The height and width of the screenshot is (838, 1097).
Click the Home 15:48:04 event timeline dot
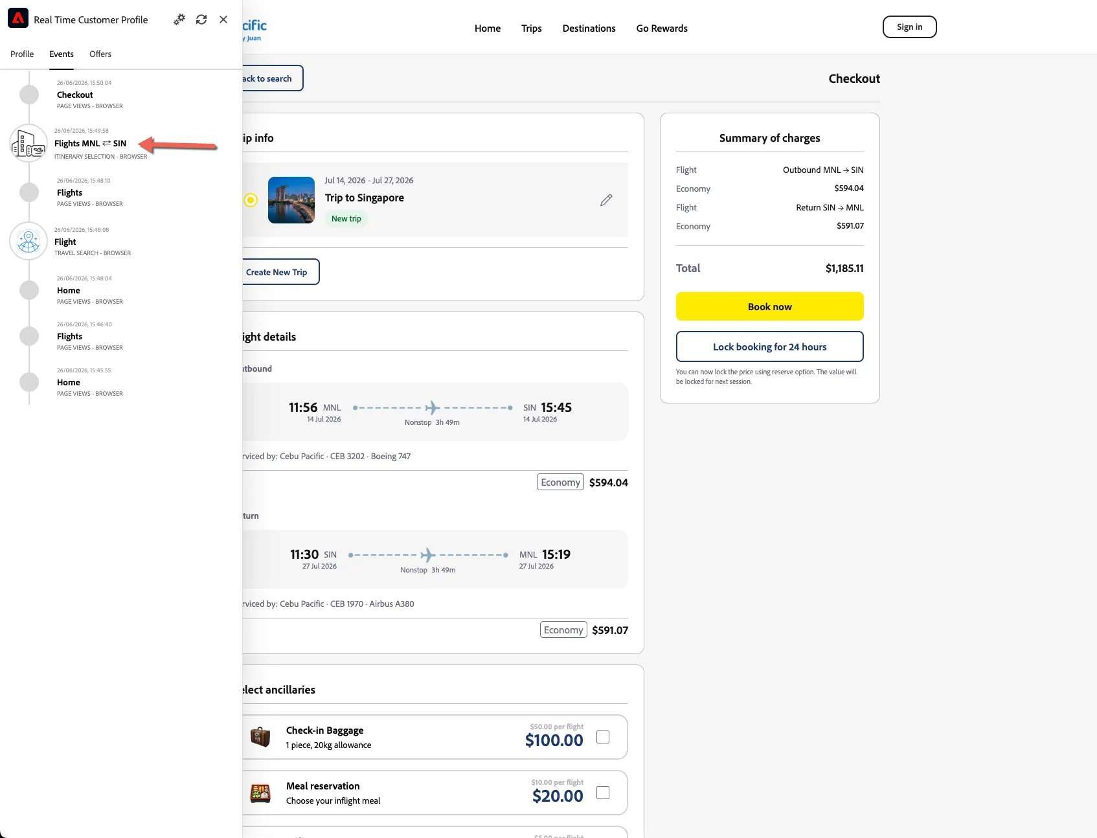[x=29, y=290]
